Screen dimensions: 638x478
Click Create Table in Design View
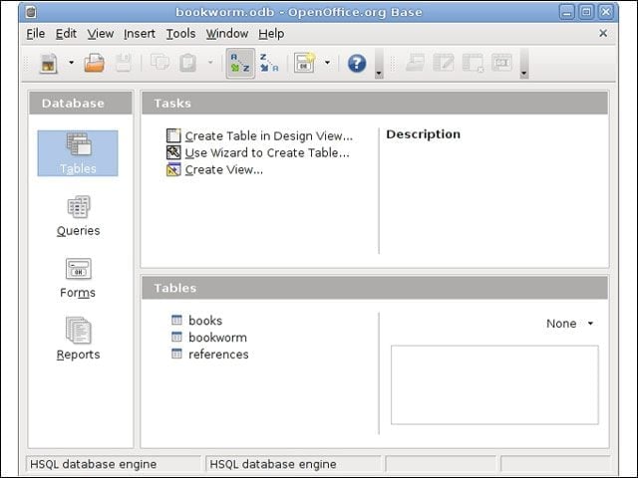point(269,135)
